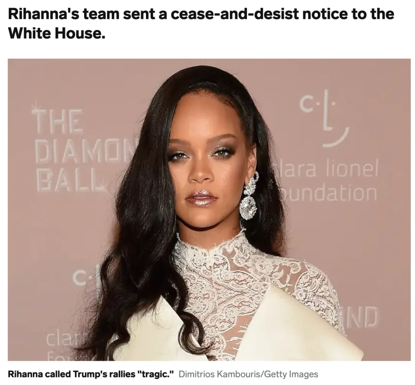Viewport: 415px width, 385px height.
Task: Select the diamond drop earring in photo
Action: (249, 196)
